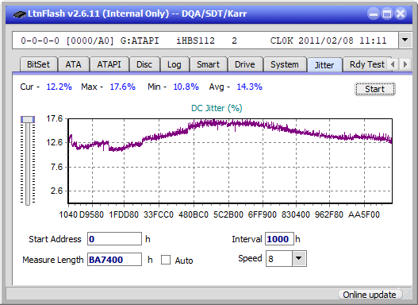Select the System tab

pyautogui.click(x=285, y=64)
